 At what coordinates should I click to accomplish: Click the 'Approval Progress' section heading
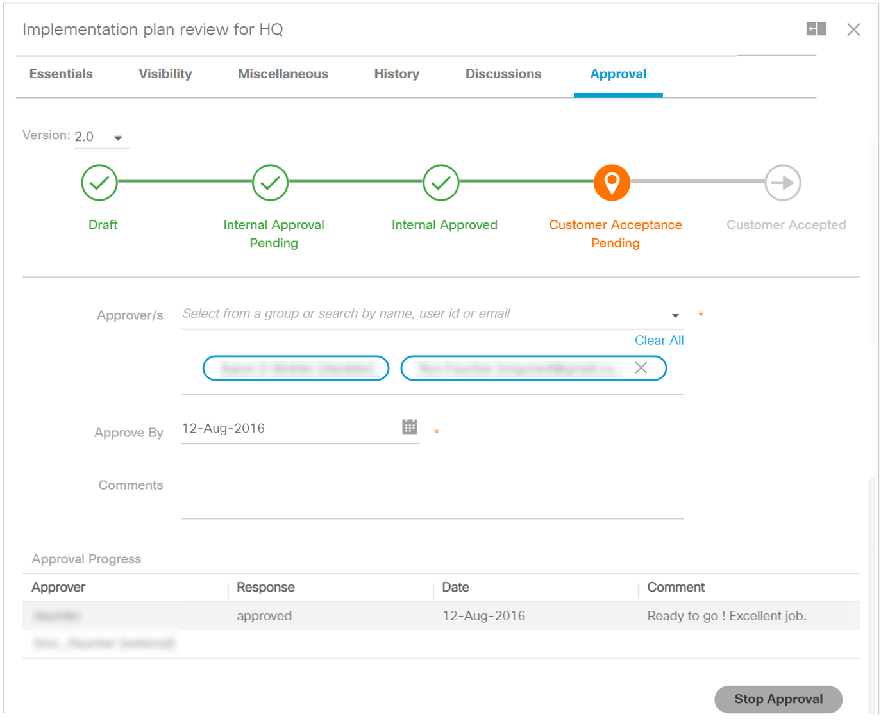click(87, 559)
